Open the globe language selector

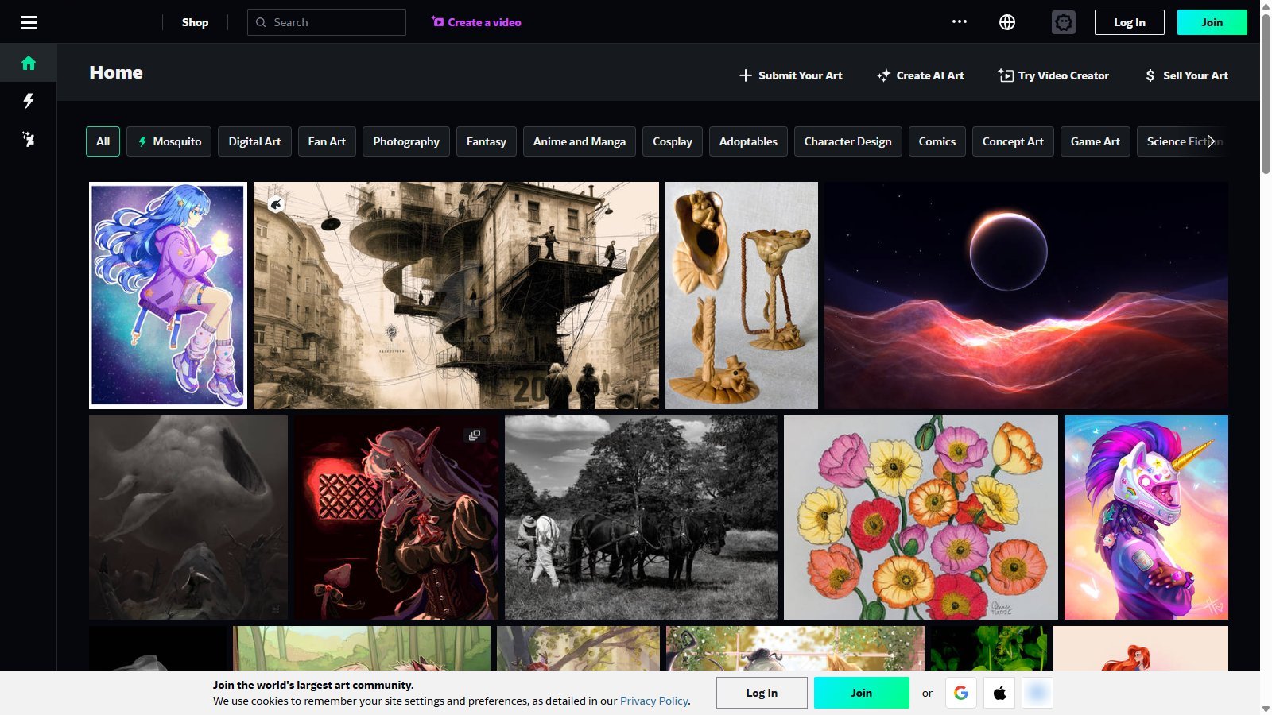point(1007,22)
